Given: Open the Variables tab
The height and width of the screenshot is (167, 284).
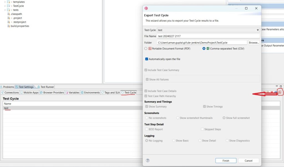Looking at the screenshot, I should pyautogui.click(x=72, y=93).
